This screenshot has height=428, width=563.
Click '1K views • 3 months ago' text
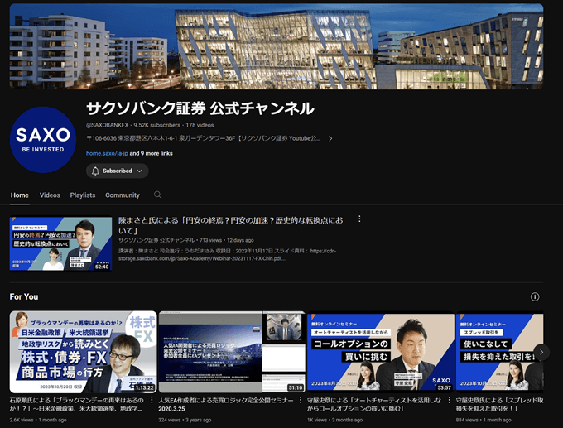pyautogui.click(x=334, y=420)
